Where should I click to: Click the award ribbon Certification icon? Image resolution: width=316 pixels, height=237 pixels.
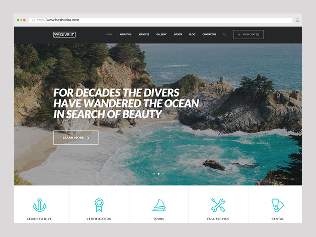click(x=99, y=205)
